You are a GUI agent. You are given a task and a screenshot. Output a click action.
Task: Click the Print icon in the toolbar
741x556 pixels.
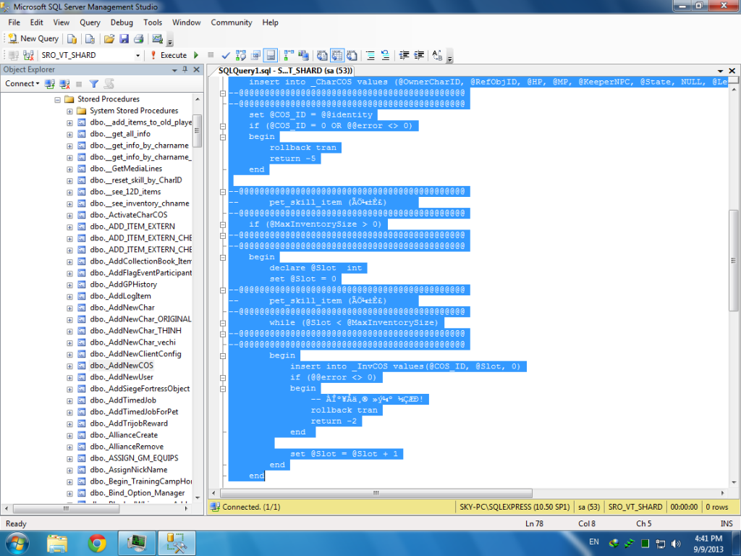point(138,39)
